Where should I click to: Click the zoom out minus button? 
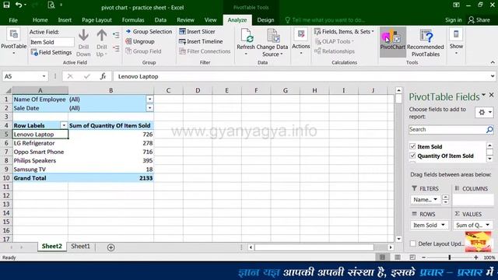(423, 257)
